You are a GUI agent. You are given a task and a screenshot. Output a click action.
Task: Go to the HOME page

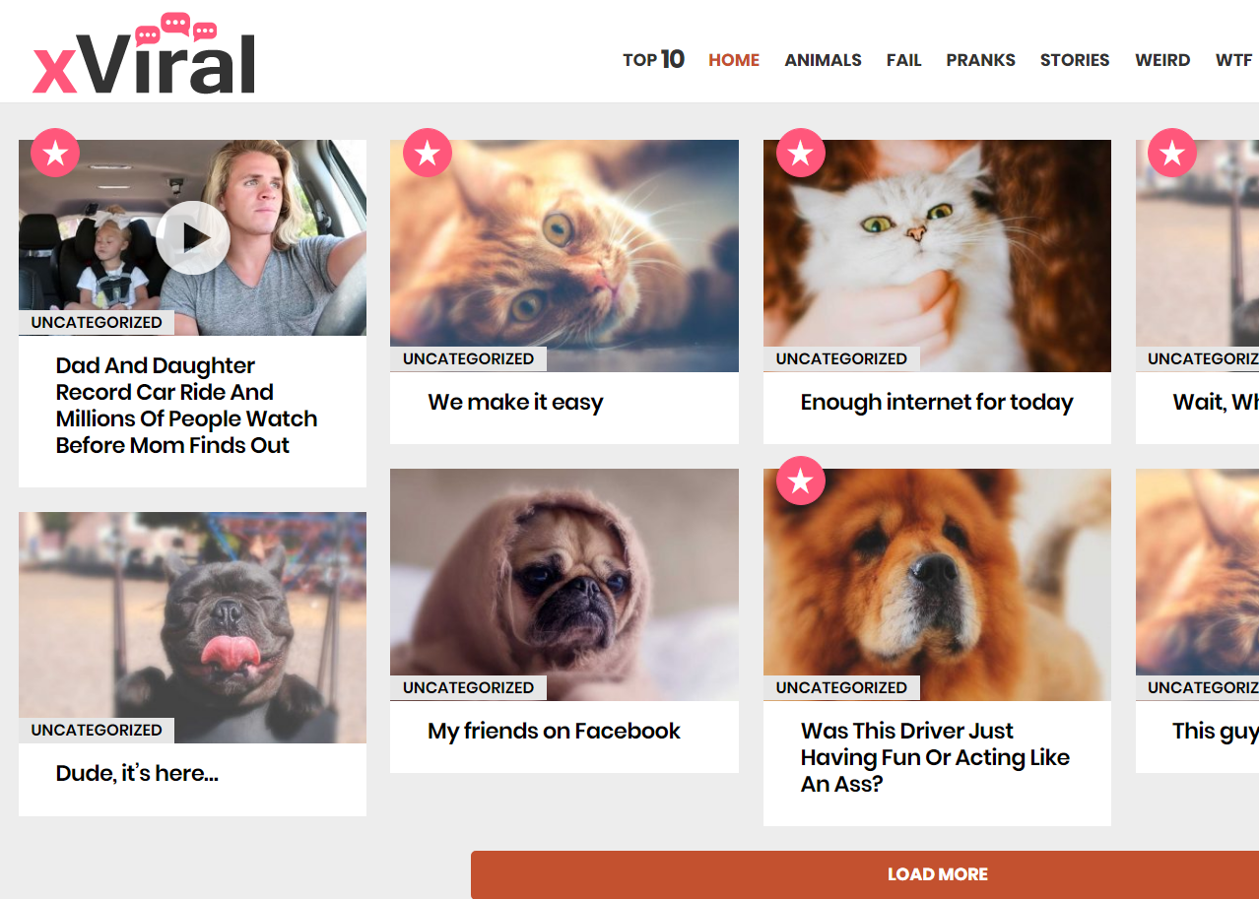734,60
